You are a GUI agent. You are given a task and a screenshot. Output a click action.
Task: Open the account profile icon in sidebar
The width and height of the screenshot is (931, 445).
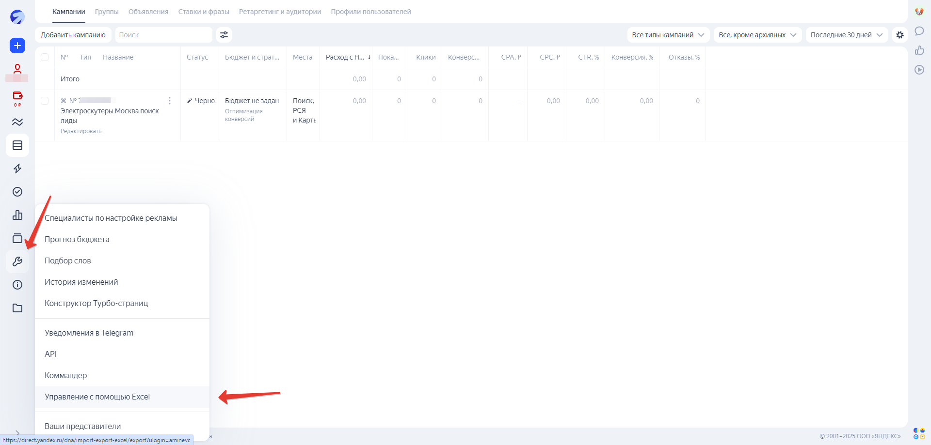click(x=17, y=69)
